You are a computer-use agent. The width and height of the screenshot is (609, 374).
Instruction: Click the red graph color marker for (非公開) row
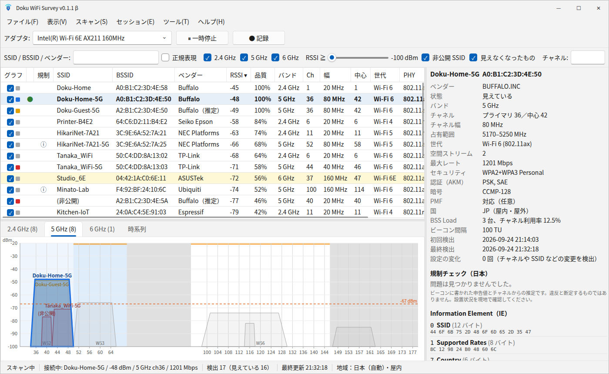18,201
